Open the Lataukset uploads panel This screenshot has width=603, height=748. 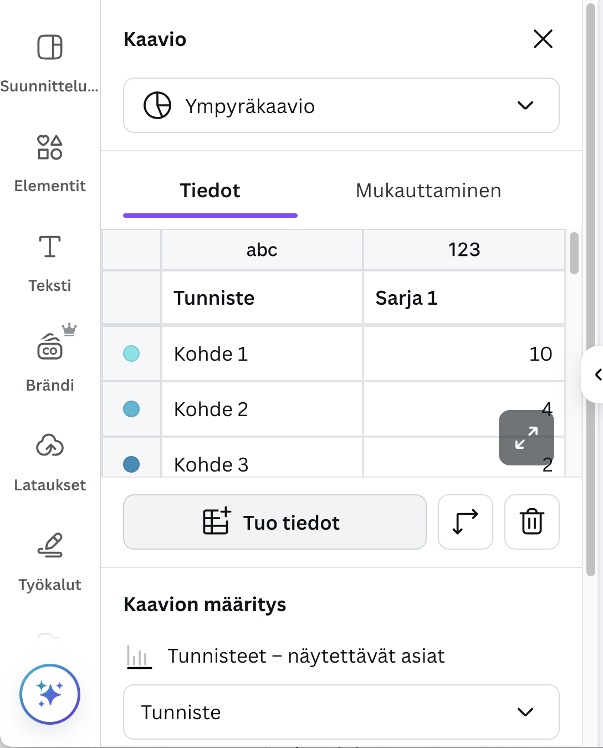(x=50, y=447)
